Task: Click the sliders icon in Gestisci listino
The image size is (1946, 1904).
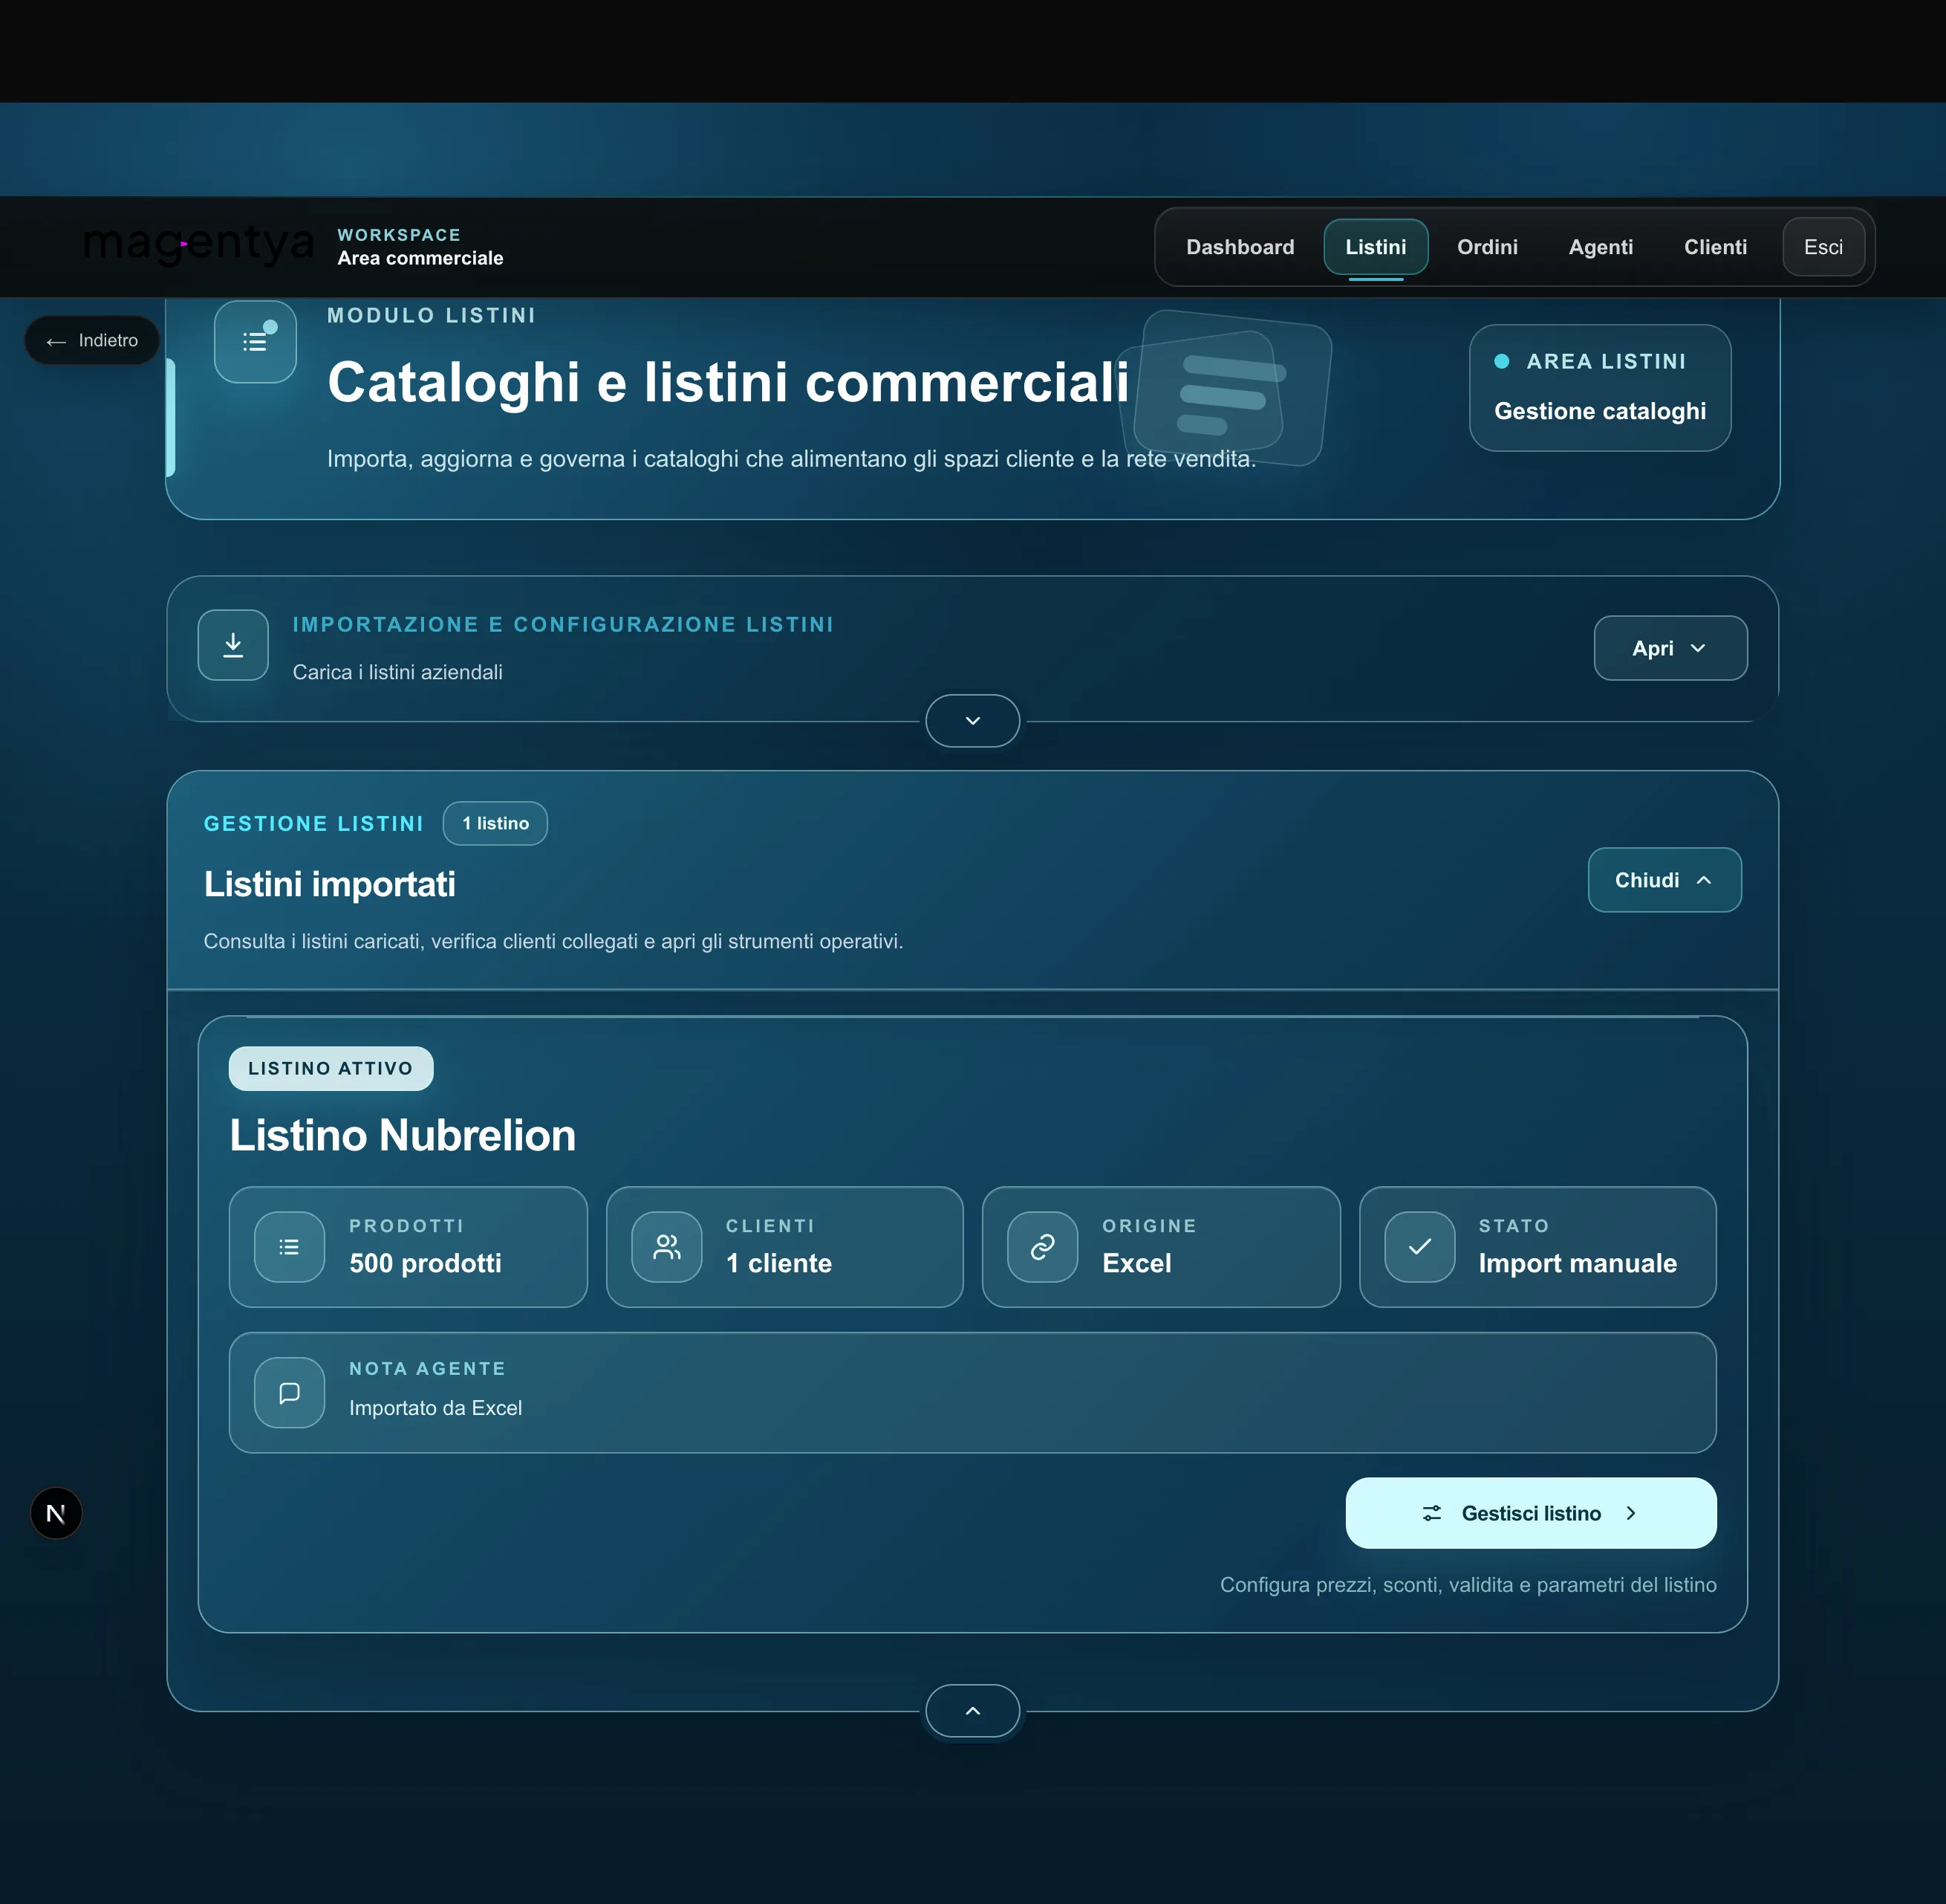Action: pos(1431,1513)
